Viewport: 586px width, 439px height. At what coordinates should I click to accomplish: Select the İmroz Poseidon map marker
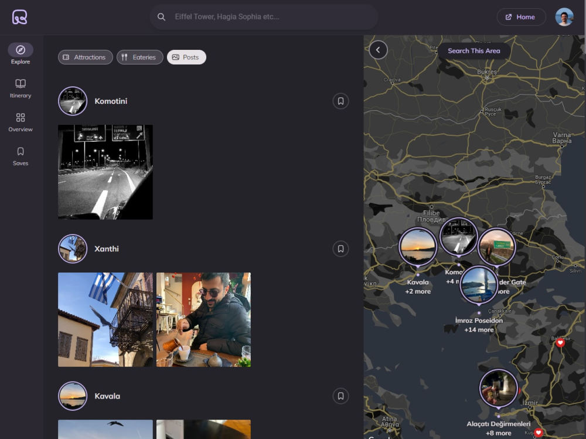click(479, 285)
